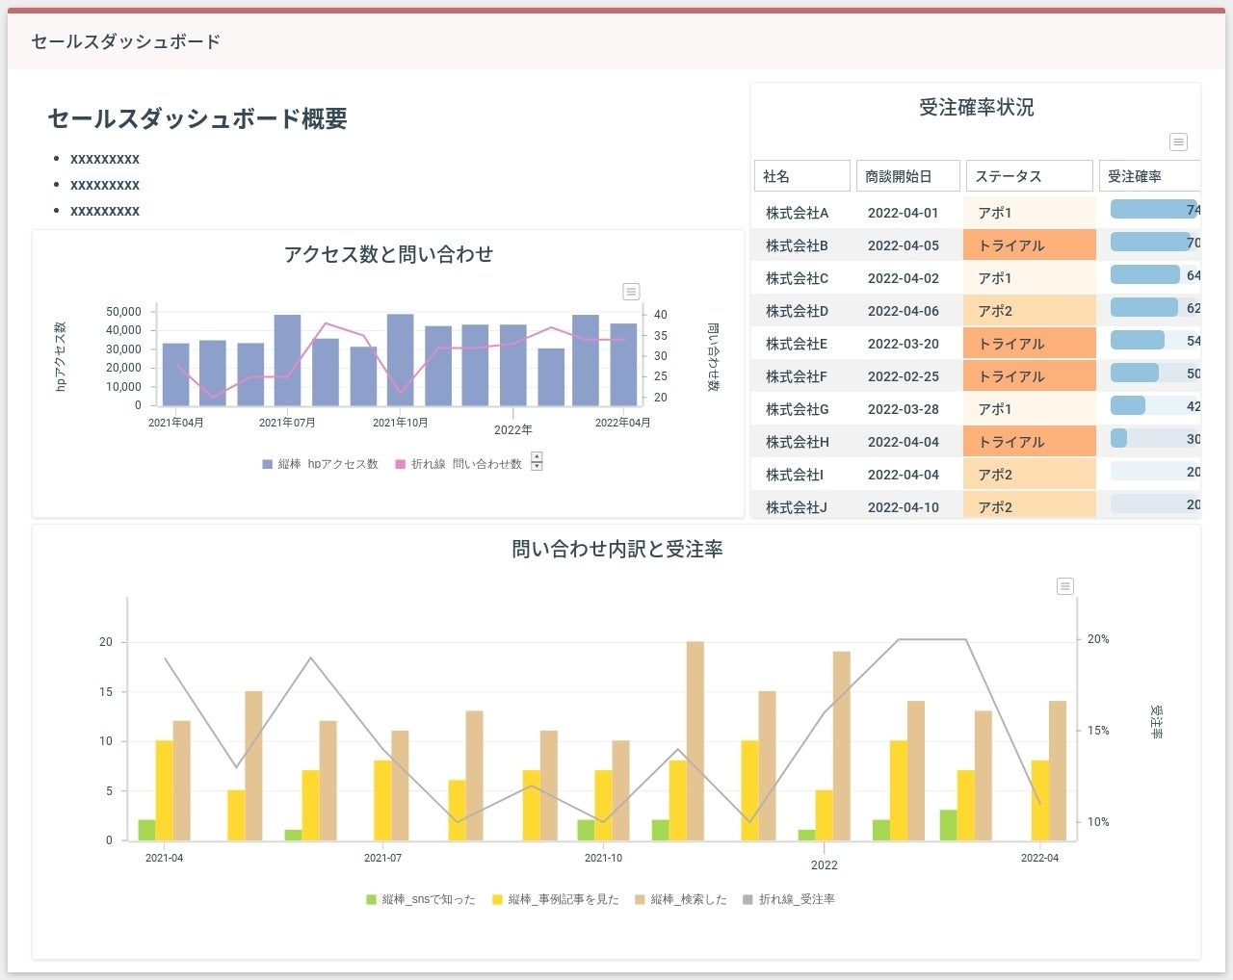This screenshot has width=1233, height=980.
Task: Open the menu icon on 問い合わせ内訳と受注率 chart
Action: coord(1063,586)
